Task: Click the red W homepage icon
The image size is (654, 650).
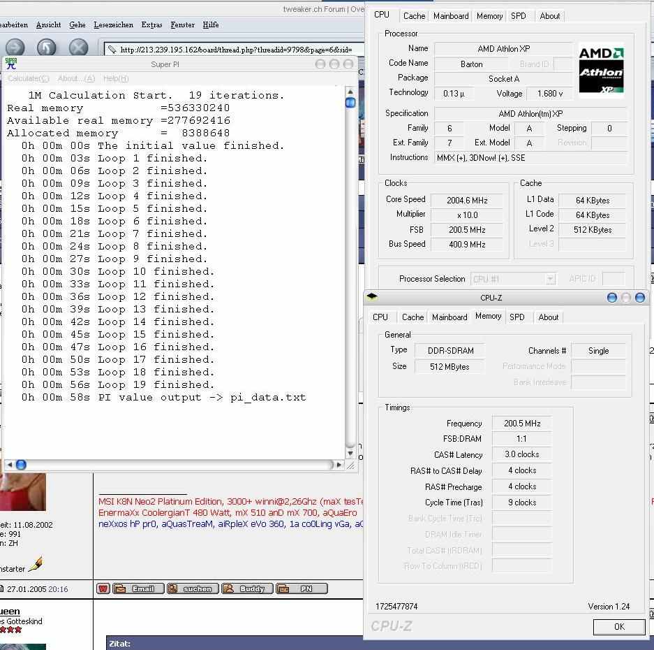Action: 103,589
